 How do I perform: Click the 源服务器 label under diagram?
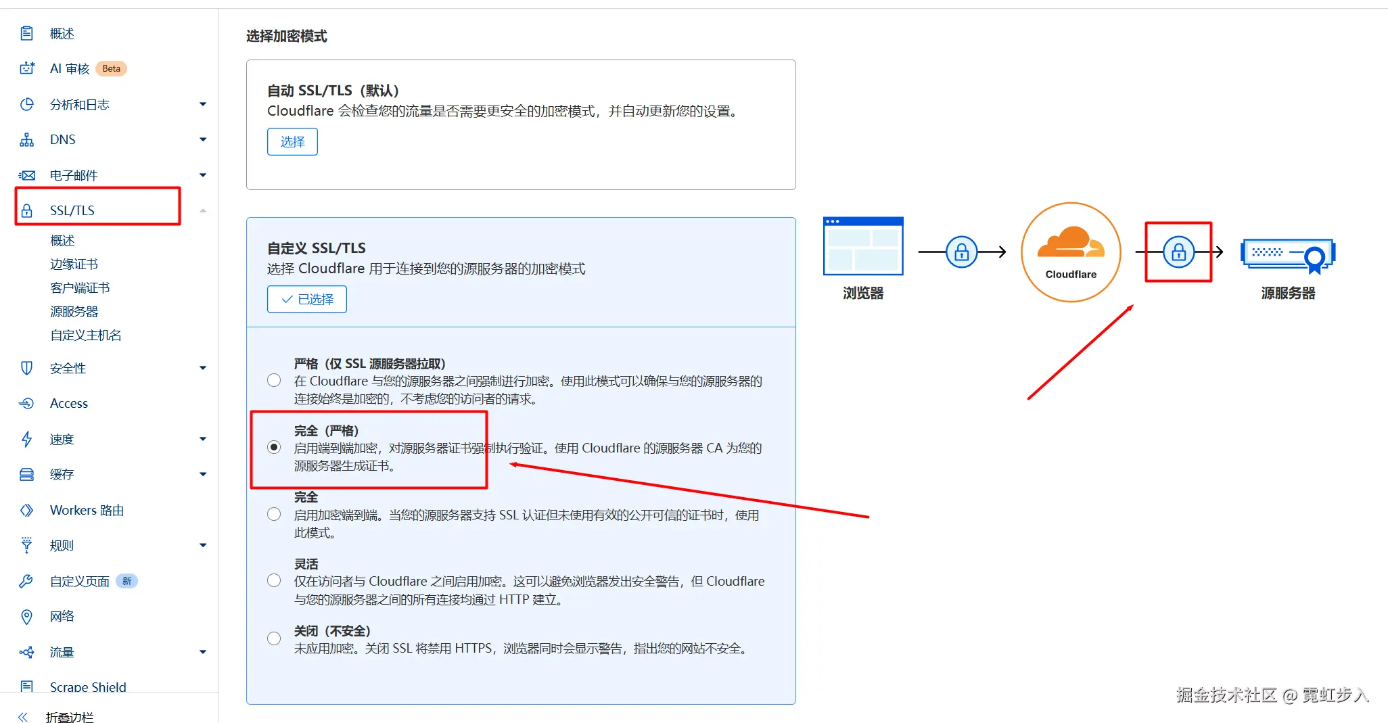[1288, 293]
